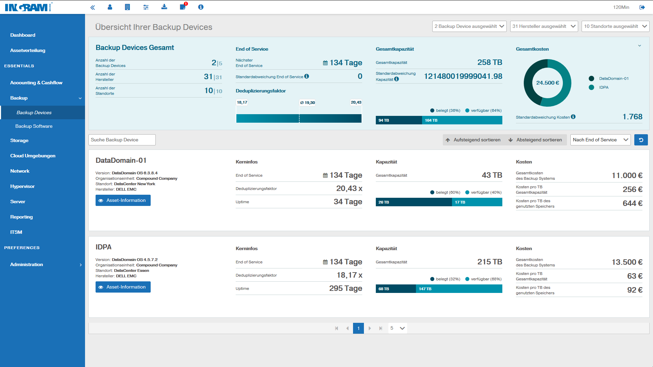653x367 pixels.
Task: Open Asset-Information for IDPA
Action: tap(123, 287)
